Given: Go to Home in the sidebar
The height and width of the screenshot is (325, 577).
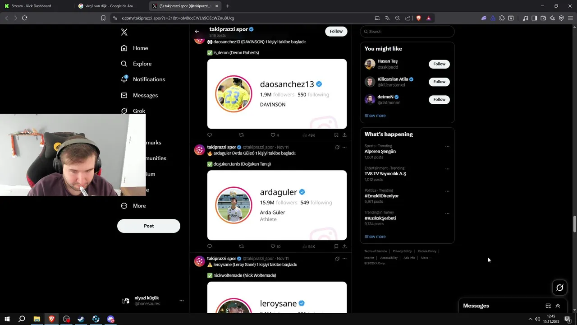Looking at the screenshot, I should (134, 48).
